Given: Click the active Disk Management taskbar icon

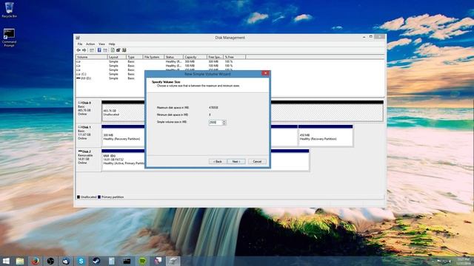Looking at the screenshot, I should (173, 261).
